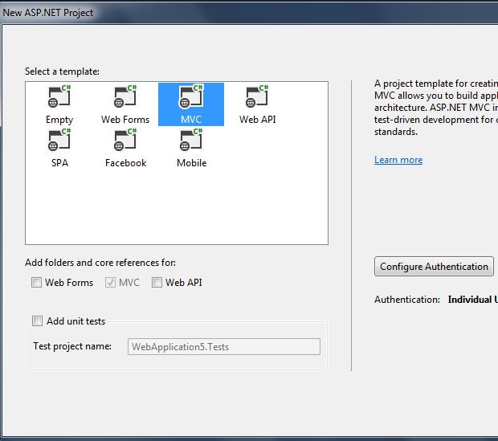The image size is (498, 441).
Task: Click the Facebook template label
Action: pyautogui.click(x=126, y=163)
